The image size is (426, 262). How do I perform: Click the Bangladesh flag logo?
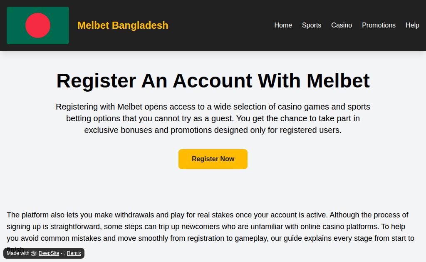(38, 25)
